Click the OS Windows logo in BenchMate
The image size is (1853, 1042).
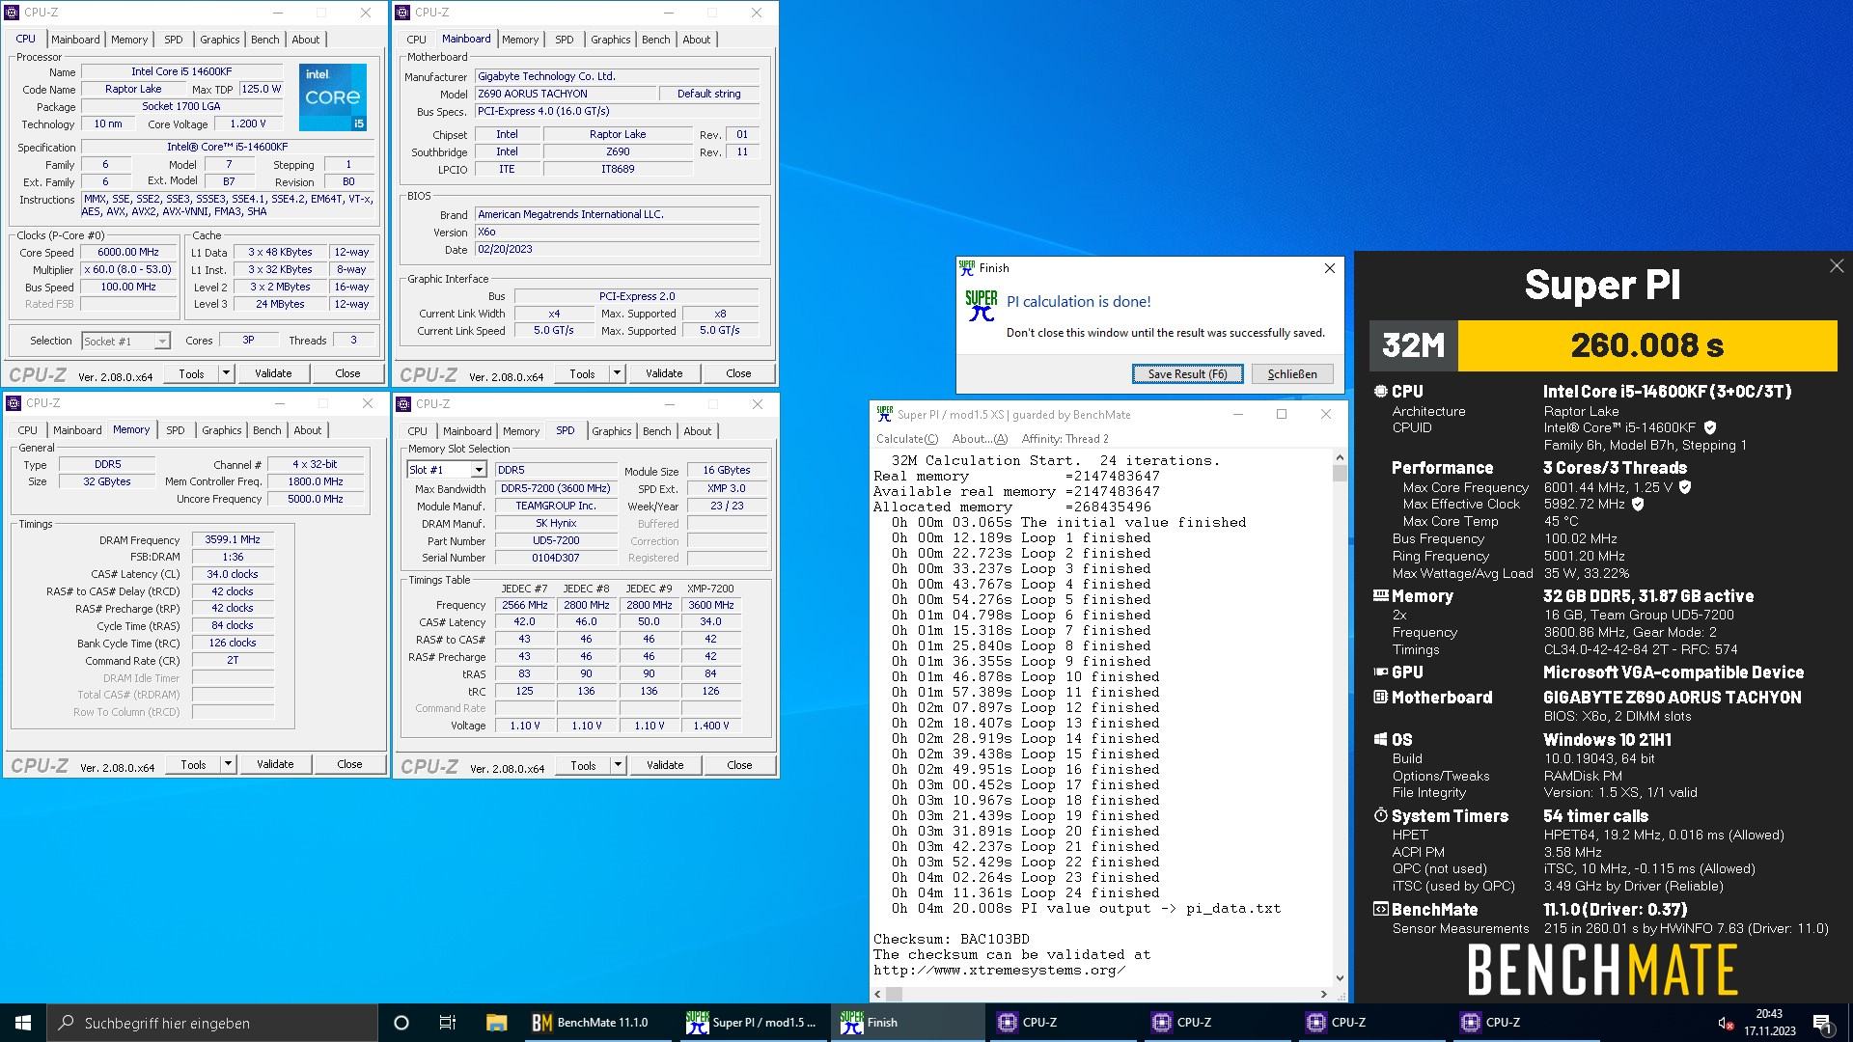(1380, 740)
